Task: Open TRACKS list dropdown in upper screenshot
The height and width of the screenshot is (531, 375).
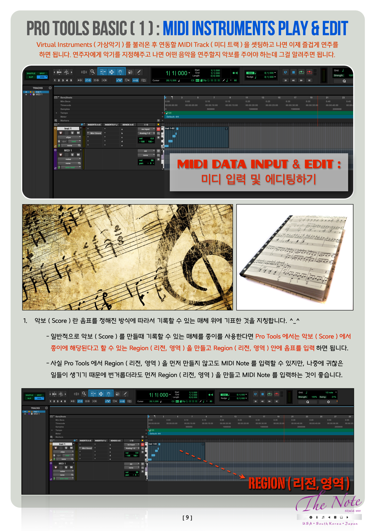Action: point(50,88)
